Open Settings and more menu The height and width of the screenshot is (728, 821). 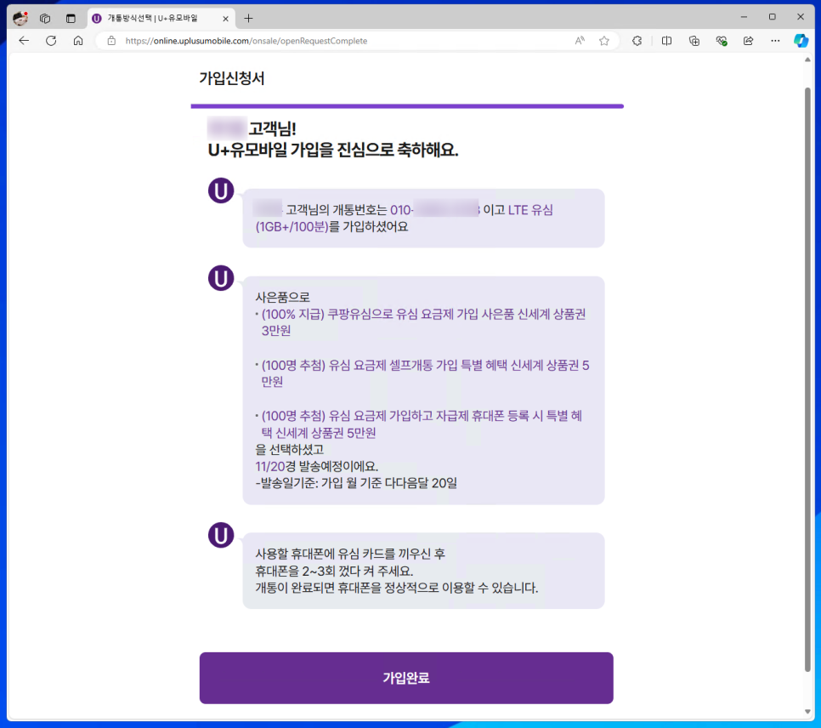pos(775,41)
